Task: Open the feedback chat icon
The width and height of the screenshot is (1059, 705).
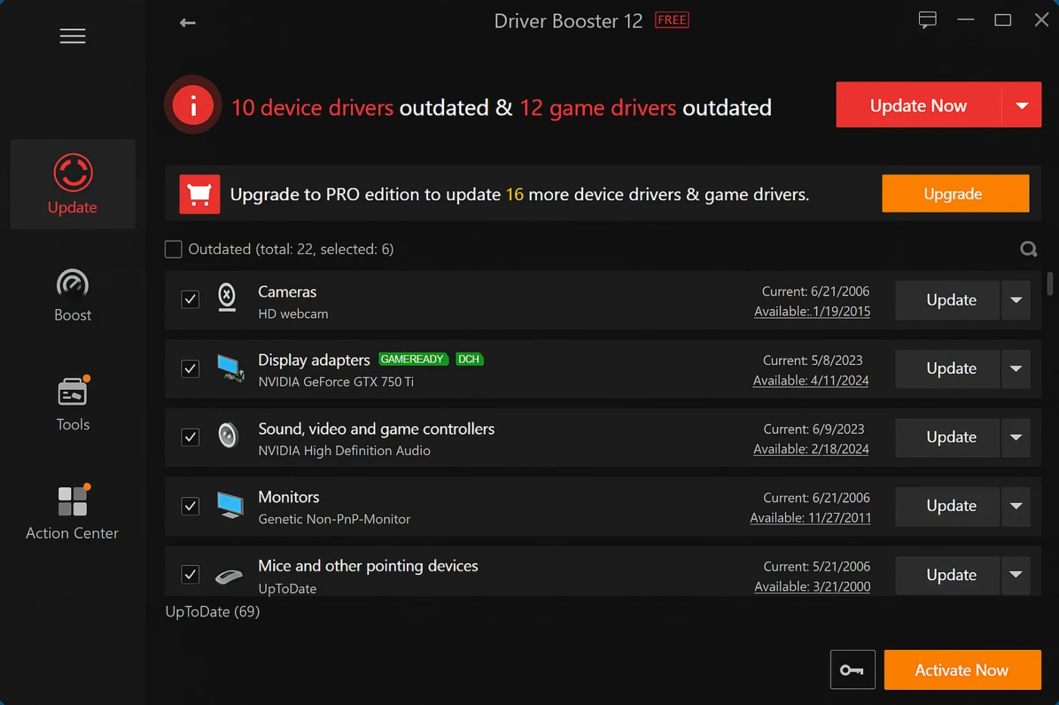Action: pos(927,20)
